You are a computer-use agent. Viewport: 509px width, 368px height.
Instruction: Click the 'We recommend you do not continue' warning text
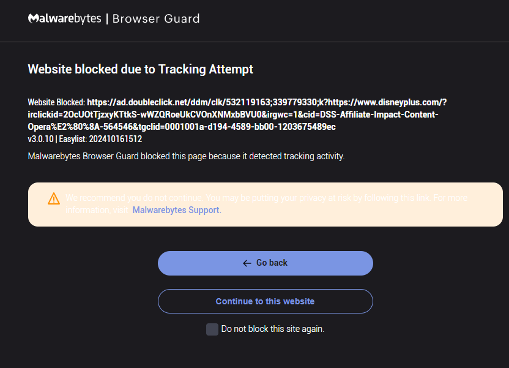135,198
